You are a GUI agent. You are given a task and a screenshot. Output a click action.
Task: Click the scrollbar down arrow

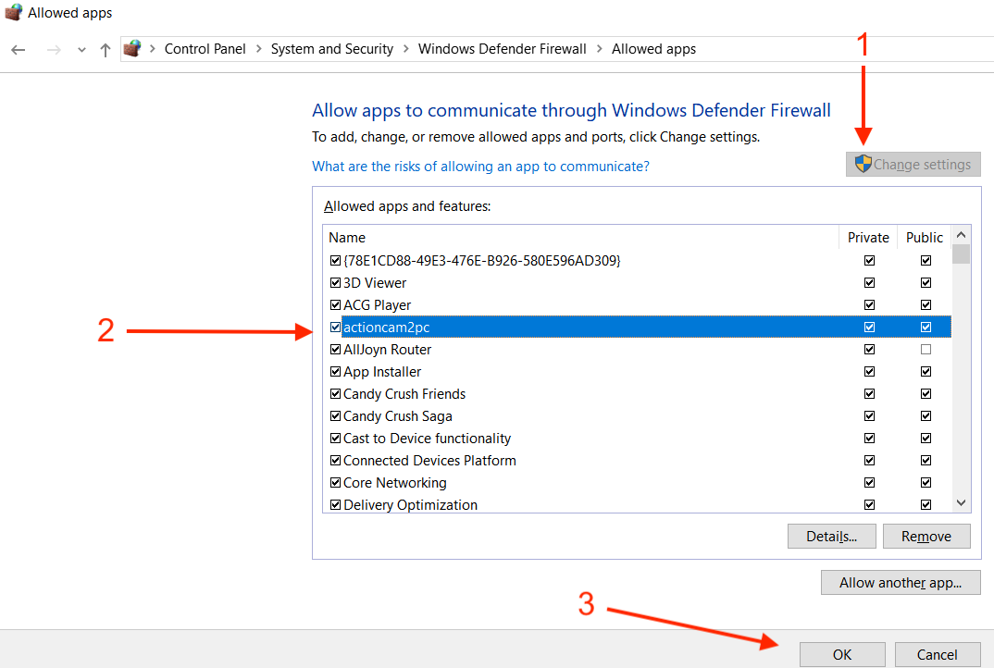click(x=961, y=502)
